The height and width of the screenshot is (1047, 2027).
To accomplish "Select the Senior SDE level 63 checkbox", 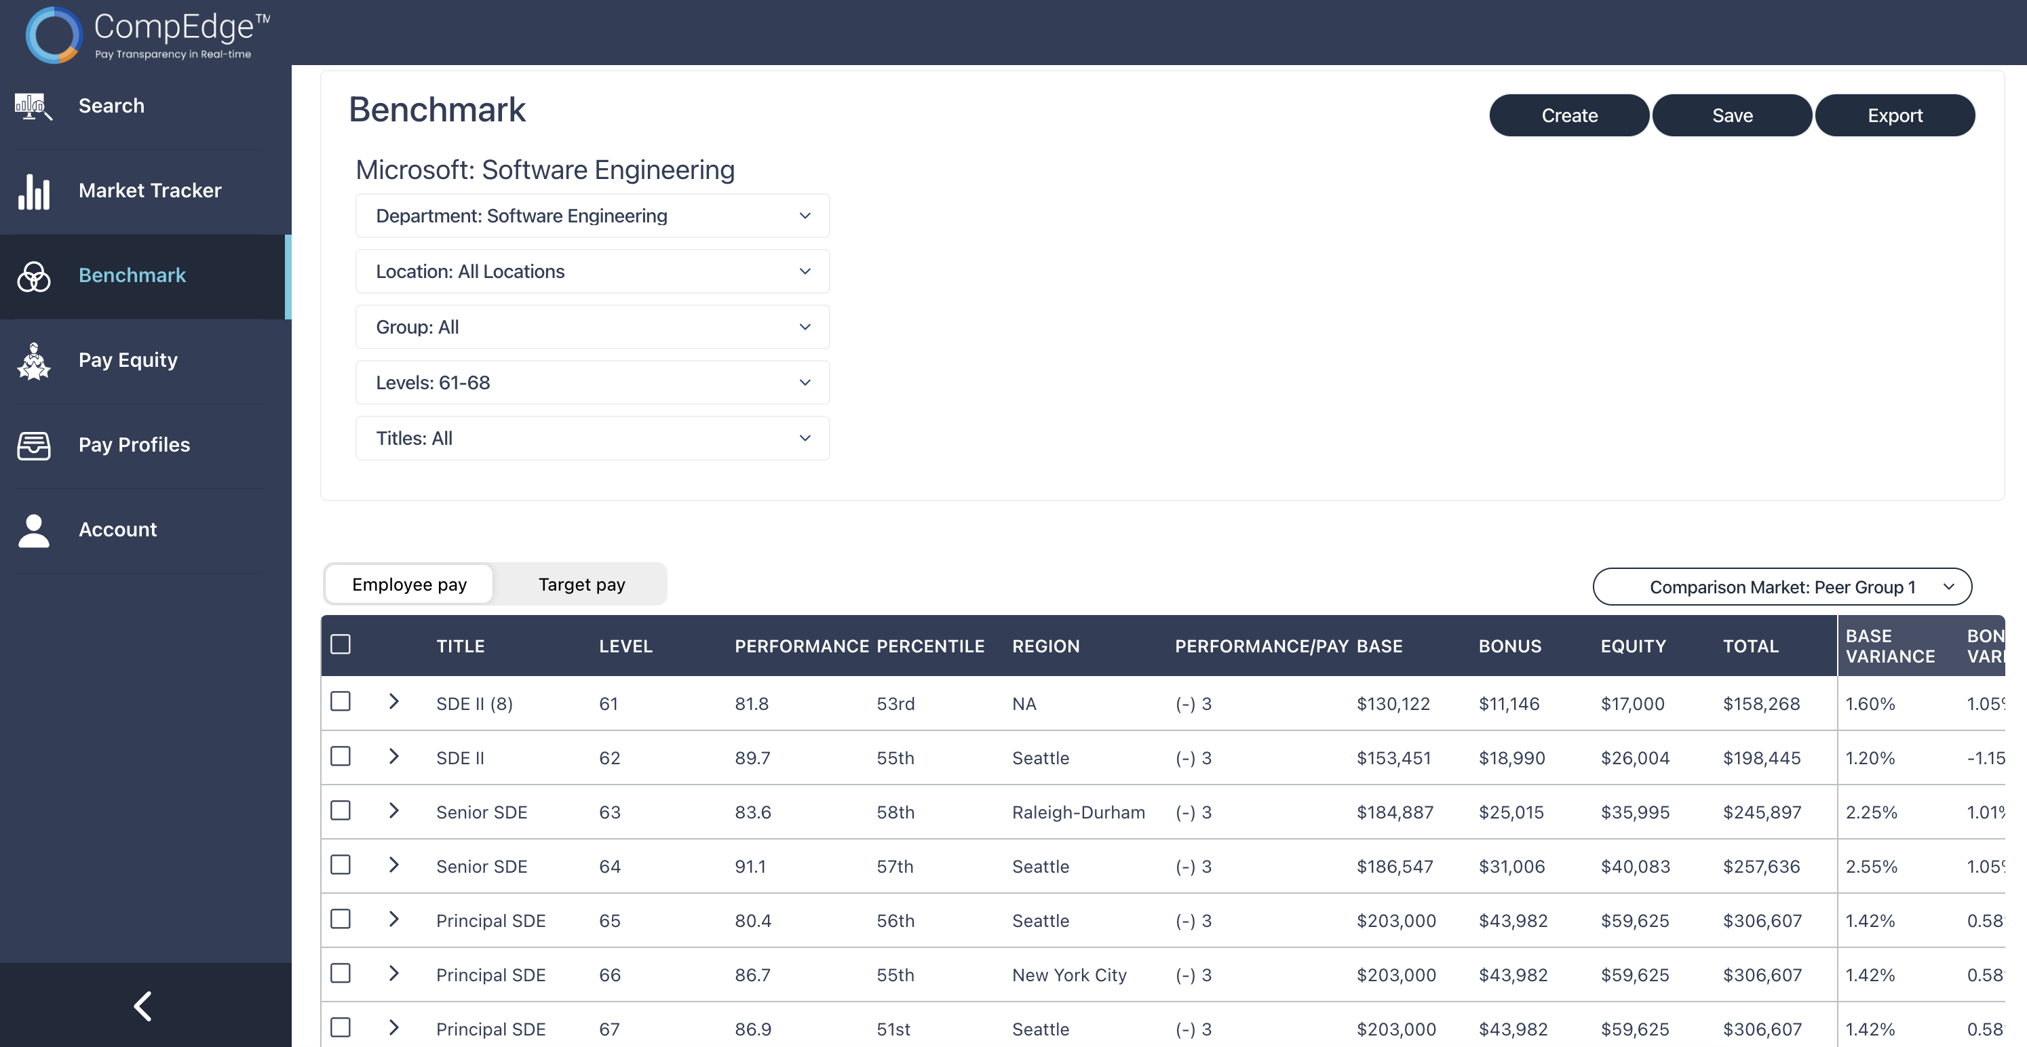I will tap(341, 811).
